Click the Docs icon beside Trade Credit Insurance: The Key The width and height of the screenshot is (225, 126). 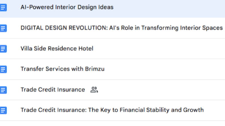pos(3,110)
